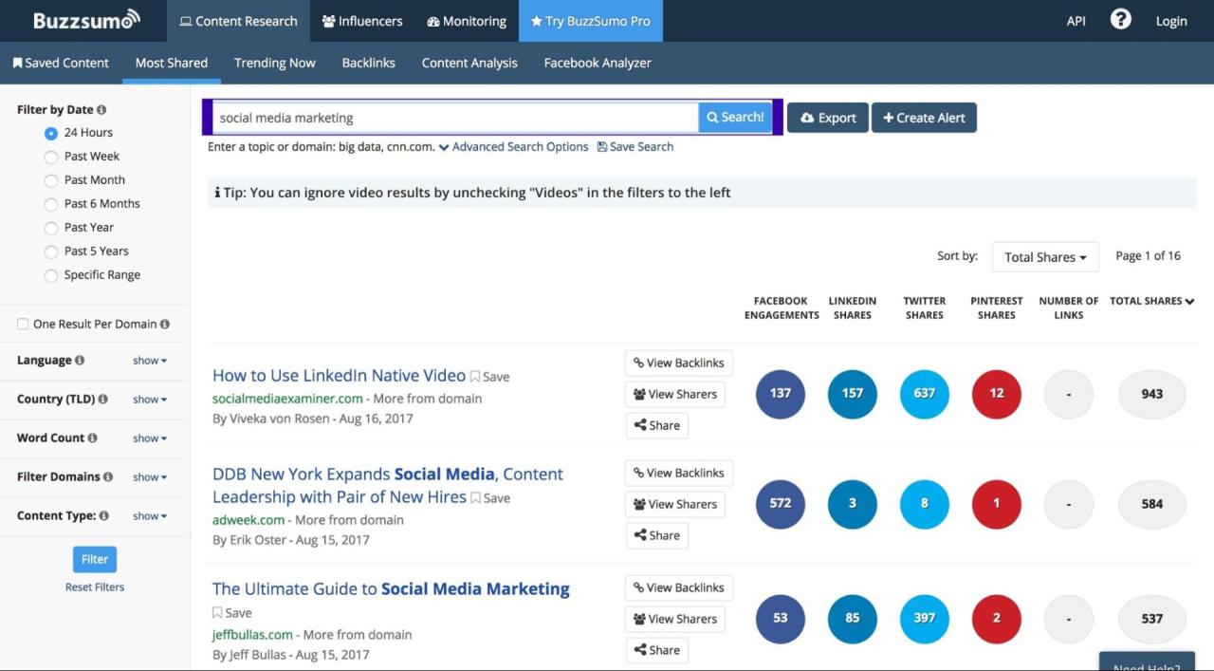This screenshot has width=1214, height=671.
Task: Click Save Search icon link
Action: 635,147
